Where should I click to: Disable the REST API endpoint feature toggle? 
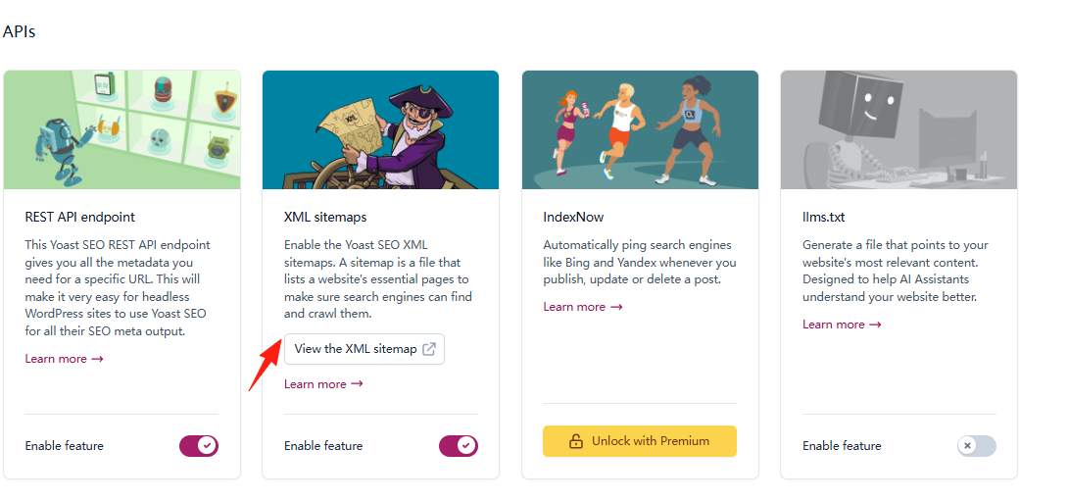pos(199,446)
